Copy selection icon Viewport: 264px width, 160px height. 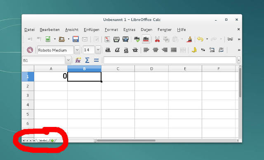pyautogui.click(x=166, y=39)
